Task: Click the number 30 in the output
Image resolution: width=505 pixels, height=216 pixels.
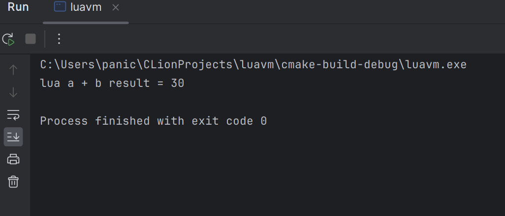Action: 178,83
